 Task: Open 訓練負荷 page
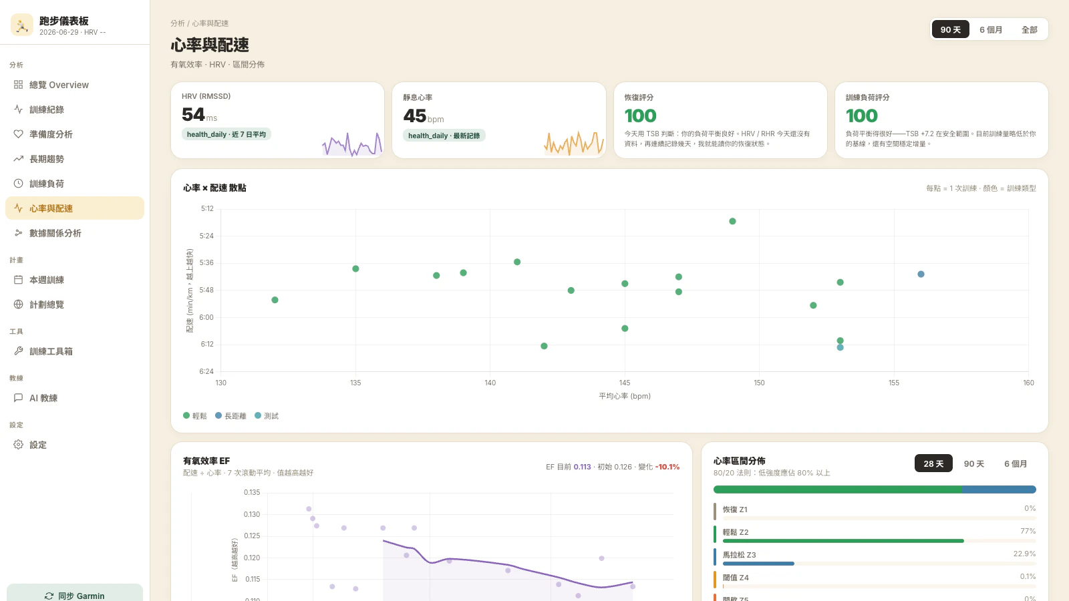pyautogui.click(x=75, y=184)
